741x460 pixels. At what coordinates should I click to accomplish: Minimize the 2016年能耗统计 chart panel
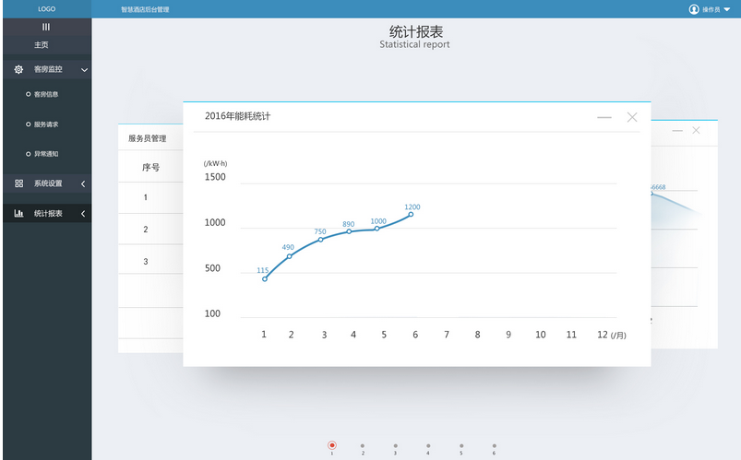click(x=604, y=117)
